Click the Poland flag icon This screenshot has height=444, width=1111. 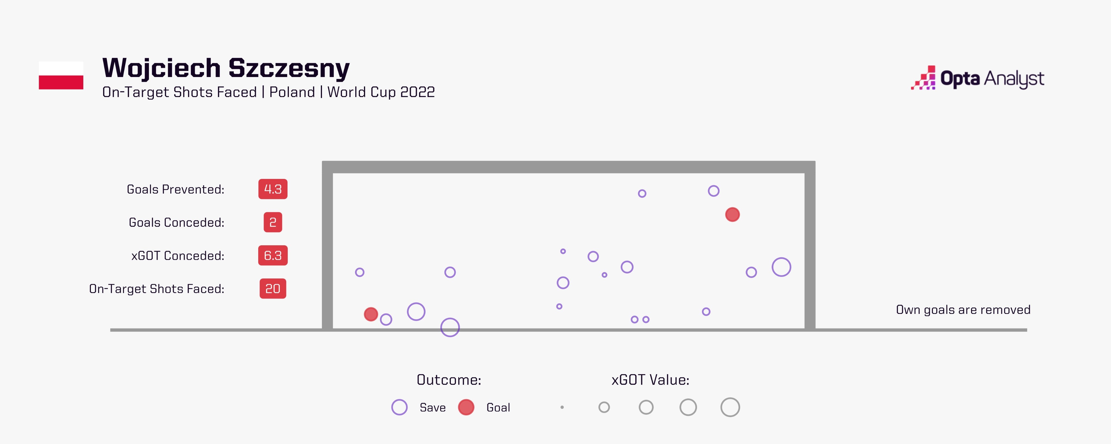coord(61,75)
